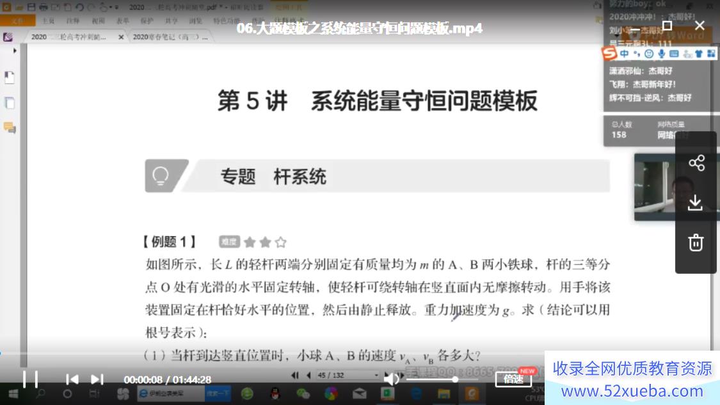
Task: Click the Cortana circle on taskbar
Action: coord(67,393)
